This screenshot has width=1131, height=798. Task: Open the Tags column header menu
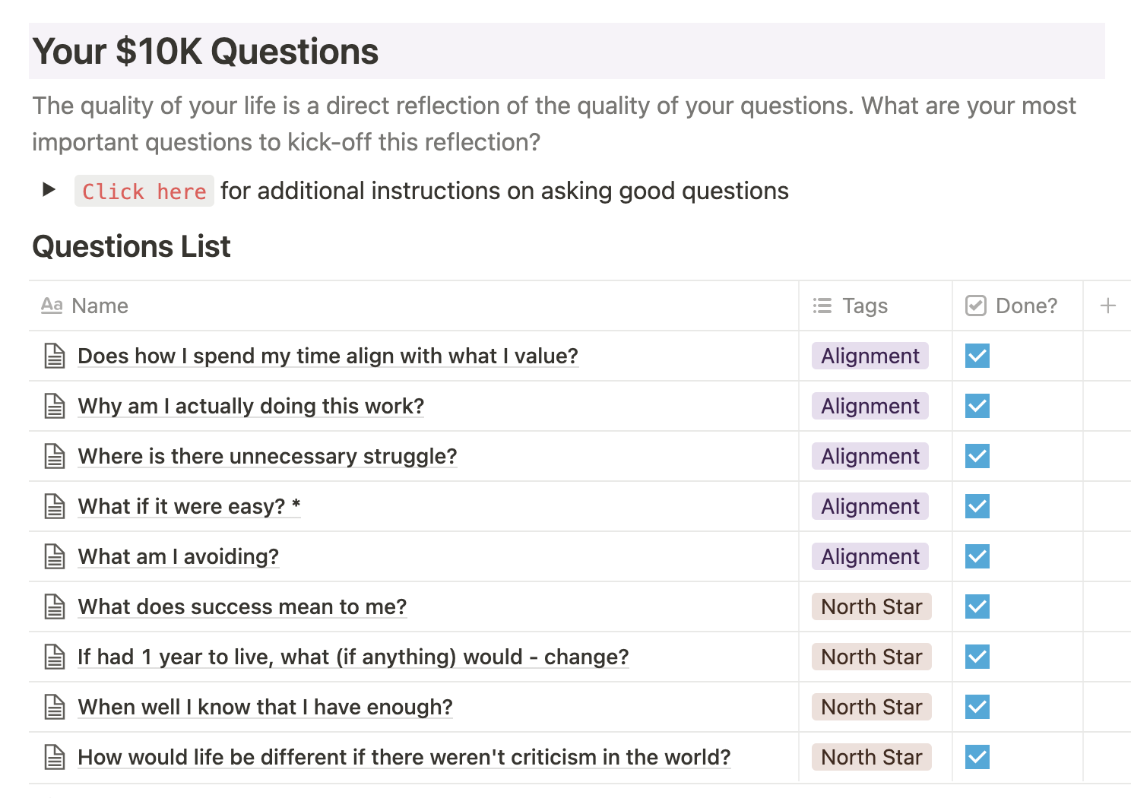[x=863, y=306]
